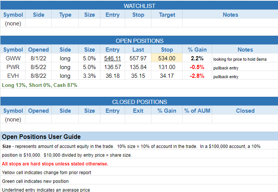The height and width of the screenshot is (192, 278).
Task: Click the GWW symbol cell
Action: pyautogui.click(x=13, y=58)
